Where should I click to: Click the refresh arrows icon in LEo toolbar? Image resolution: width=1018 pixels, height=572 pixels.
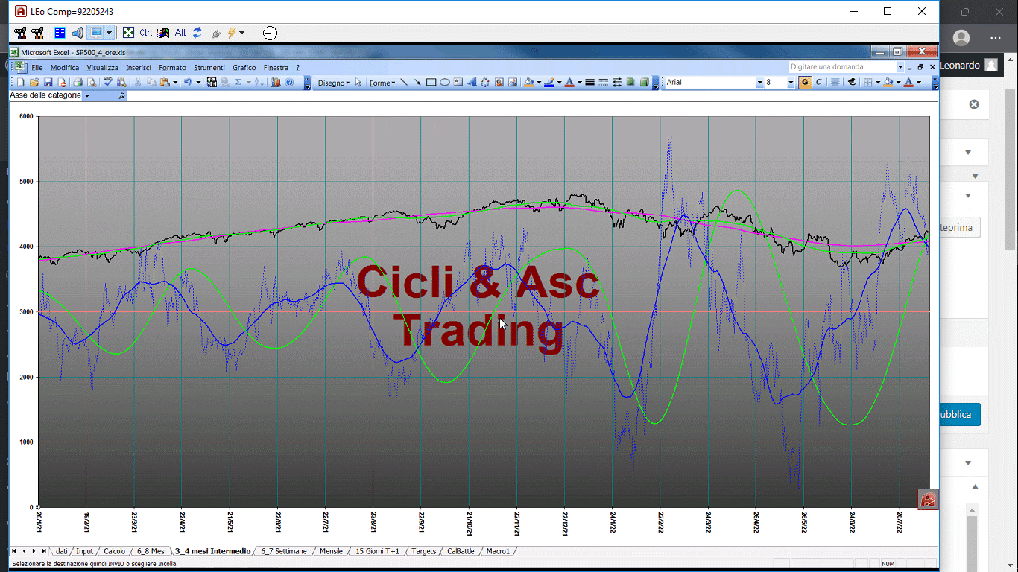[197, 33]
